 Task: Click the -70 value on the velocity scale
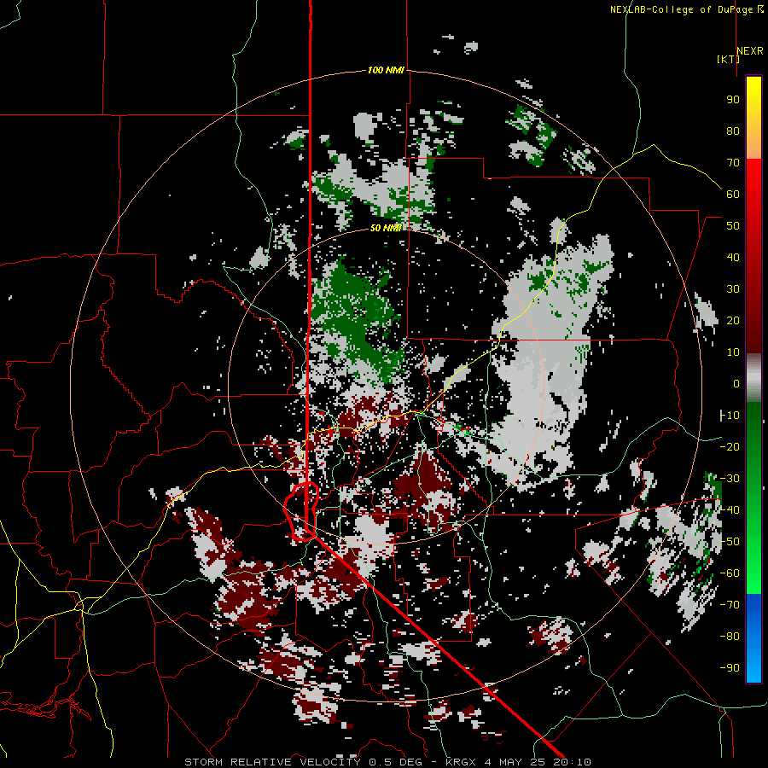click(730, 605)
